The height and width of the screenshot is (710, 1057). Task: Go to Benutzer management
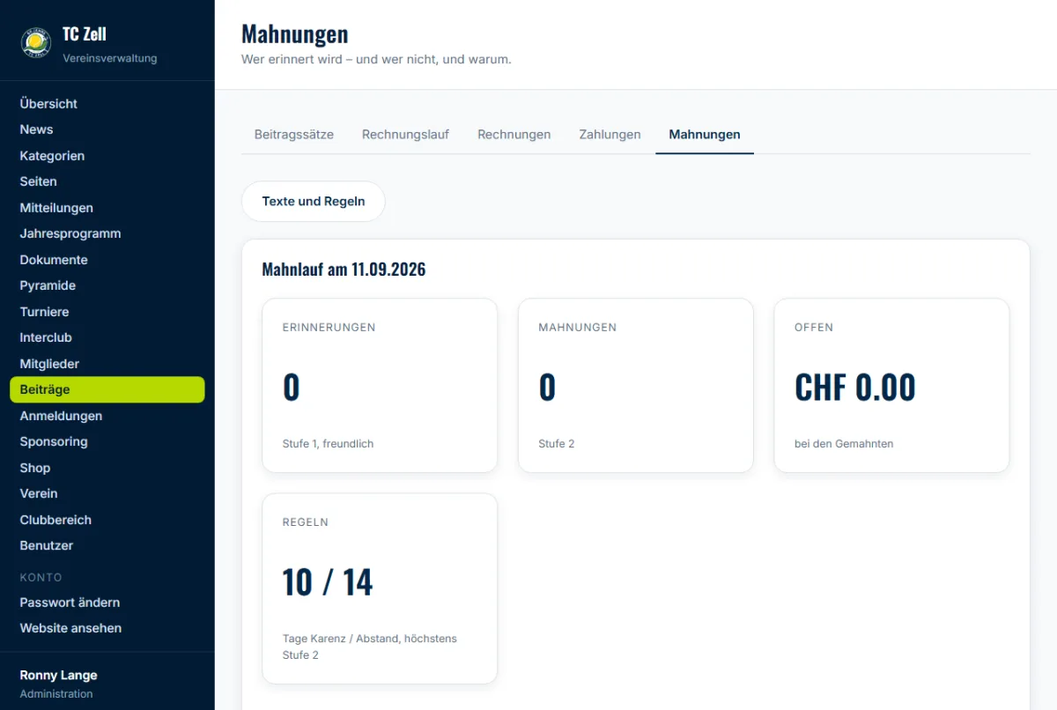point(107,545)
